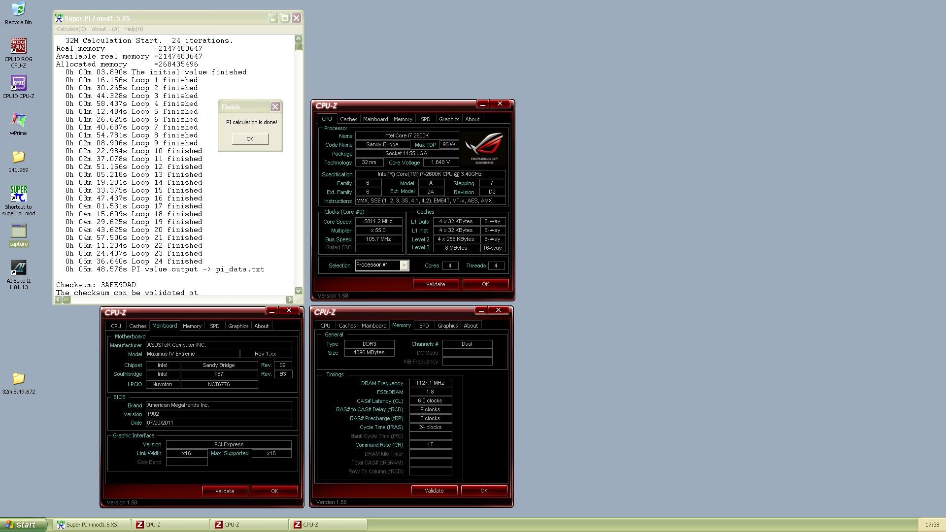Select the capture desktop icon

[18, 235]
